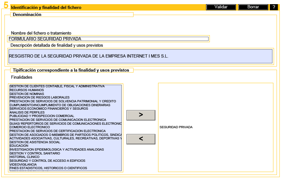
Task: Select SEGURIDAD PRIVADA in the right list
Action: pyautogui.click(x=176, y=127)
